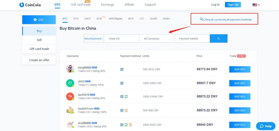Open the Advertisement dropdown
279x131 pixels.
(94, 39)
